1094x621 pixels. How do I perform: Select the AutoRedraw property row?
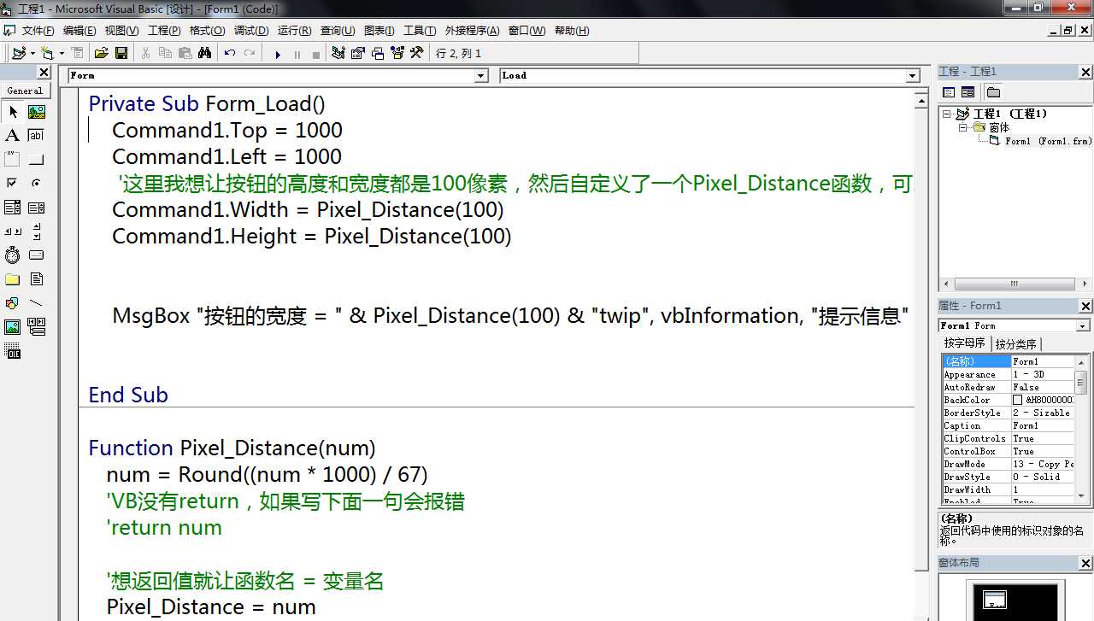point(1008,387)
